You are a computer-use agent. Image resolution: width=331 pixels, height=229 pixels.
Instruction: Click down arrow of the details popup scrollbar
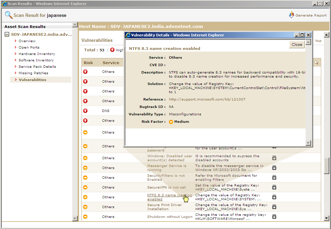point(308,143)
